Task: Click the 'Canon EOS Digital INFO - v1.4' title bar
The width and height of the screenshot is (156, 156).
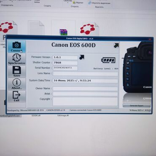Action: tap(80, 38)
